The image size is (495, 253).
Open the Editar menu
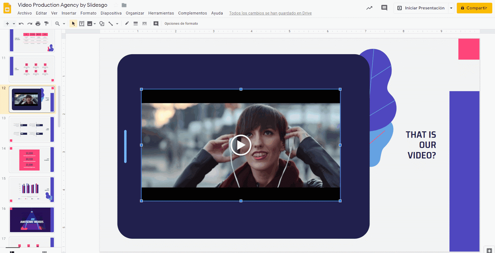coord(41,13)
